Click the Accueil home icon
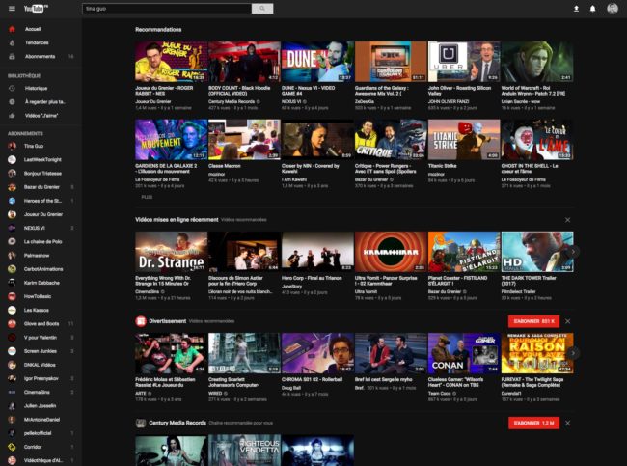 coord(12,29)
